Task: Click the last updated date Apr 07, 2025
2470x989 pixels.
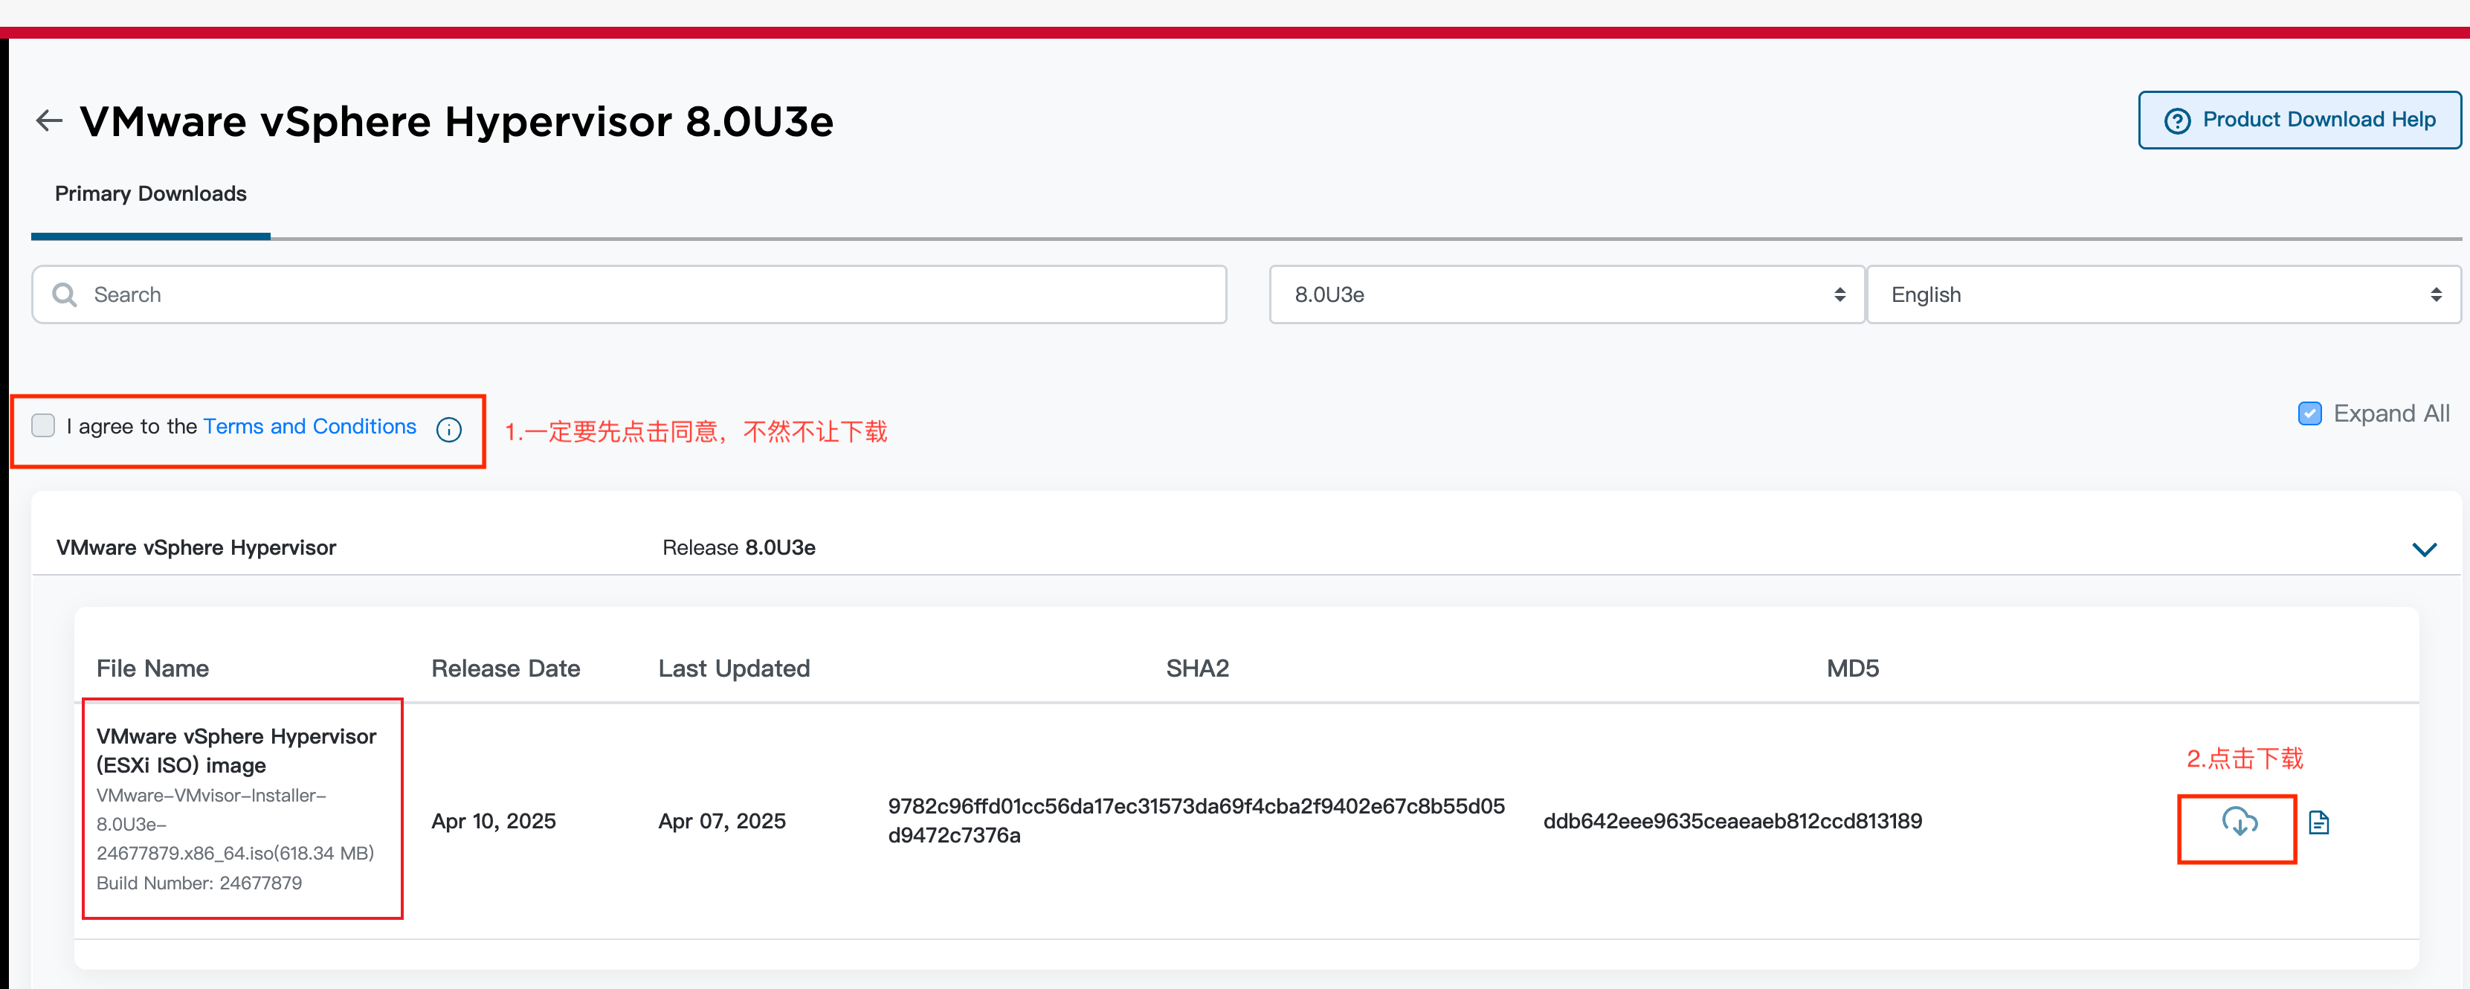Action: coord(722,821)
